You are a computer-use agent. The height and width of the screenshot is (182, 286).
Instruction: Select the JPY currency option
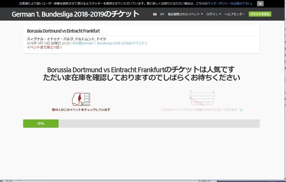pyautogui.click(x=162, y=14)
